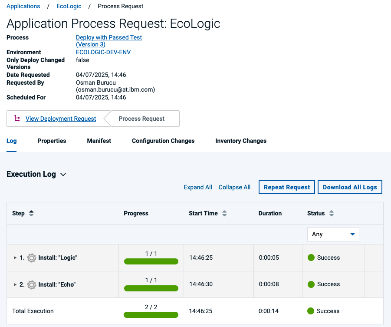The height and width of the screenshot is (327, 391).
Task: Click the Status column header label
Action: point(316,213)
